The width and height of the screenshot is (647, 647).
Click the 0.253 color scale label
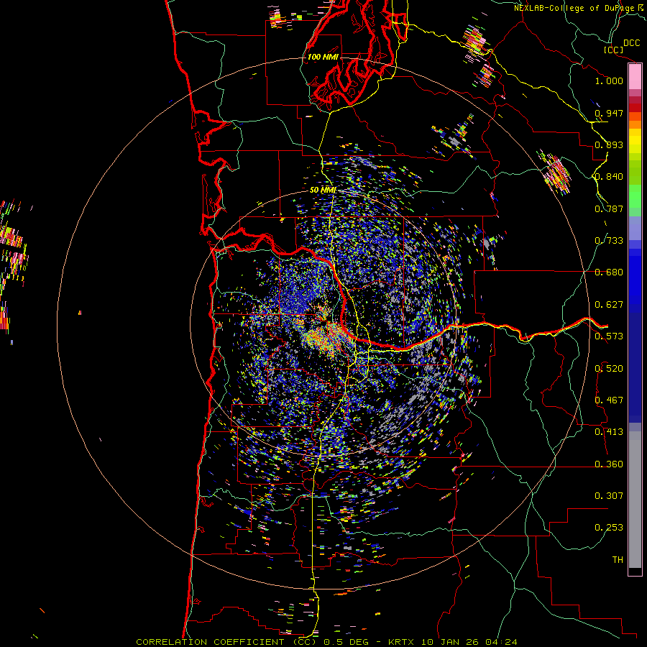point(609,528)
